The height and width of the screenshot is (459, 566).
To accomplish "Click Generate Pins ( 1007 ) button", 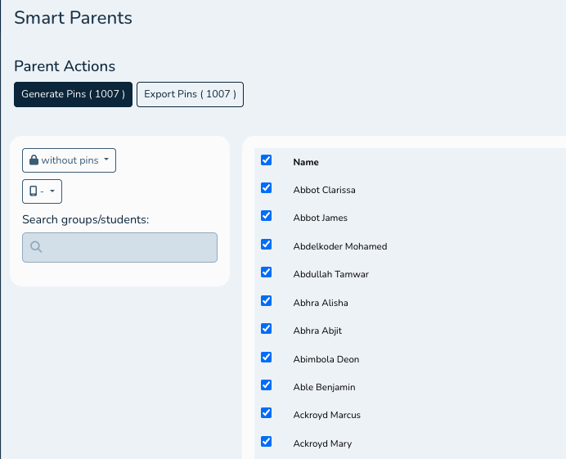I will click(73, 94).
